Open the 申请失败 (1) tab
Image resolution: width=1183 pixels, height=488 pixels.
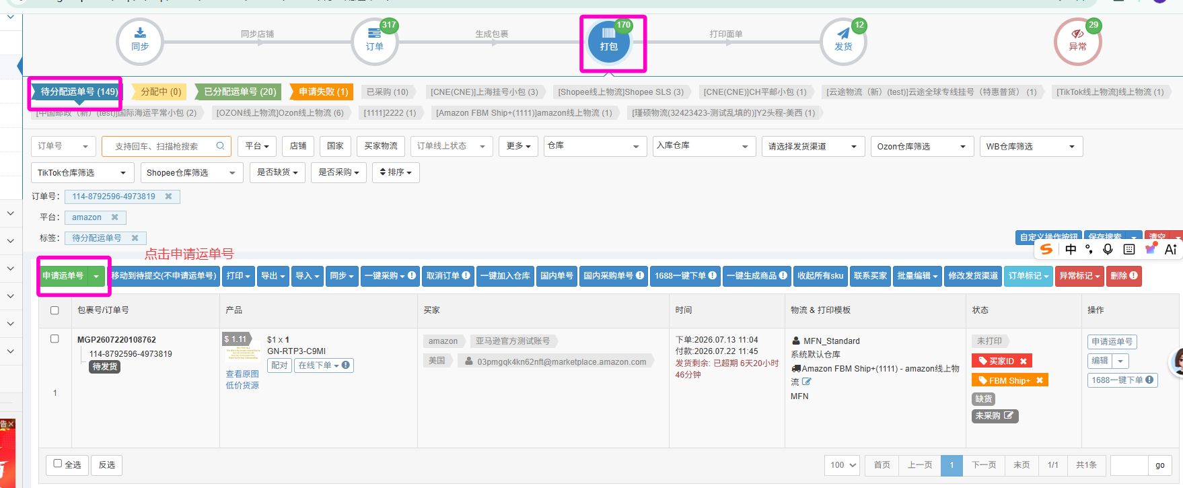323,92
